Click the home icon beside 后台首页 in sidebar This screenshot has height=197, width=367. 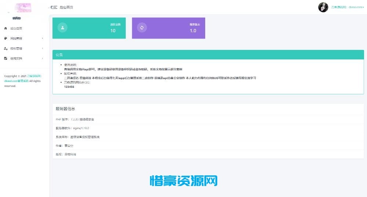[6, 28]
